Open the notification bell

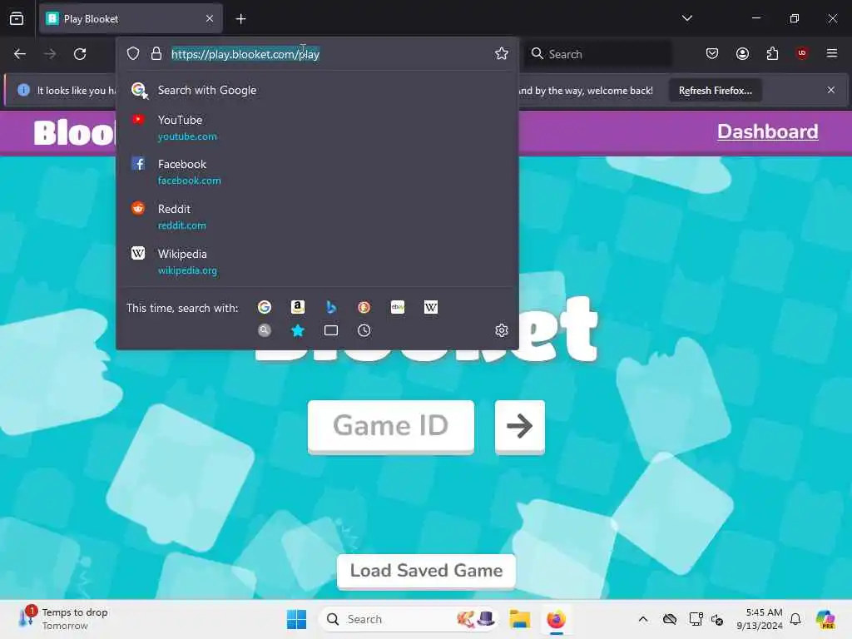(x=795, y=619)
